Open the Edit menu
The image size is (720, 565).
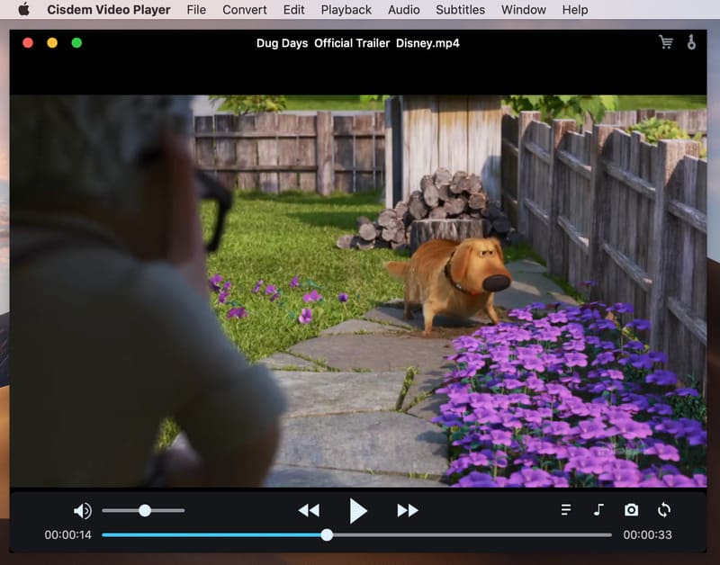[x=294, y=10]
